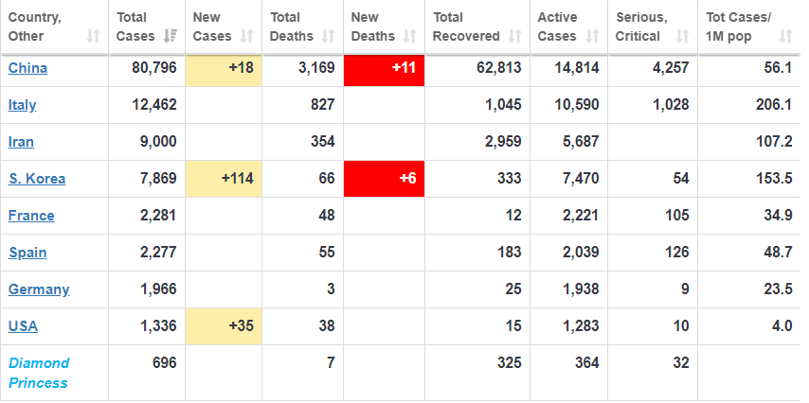Click the New Deaths header label

(372, 26)
